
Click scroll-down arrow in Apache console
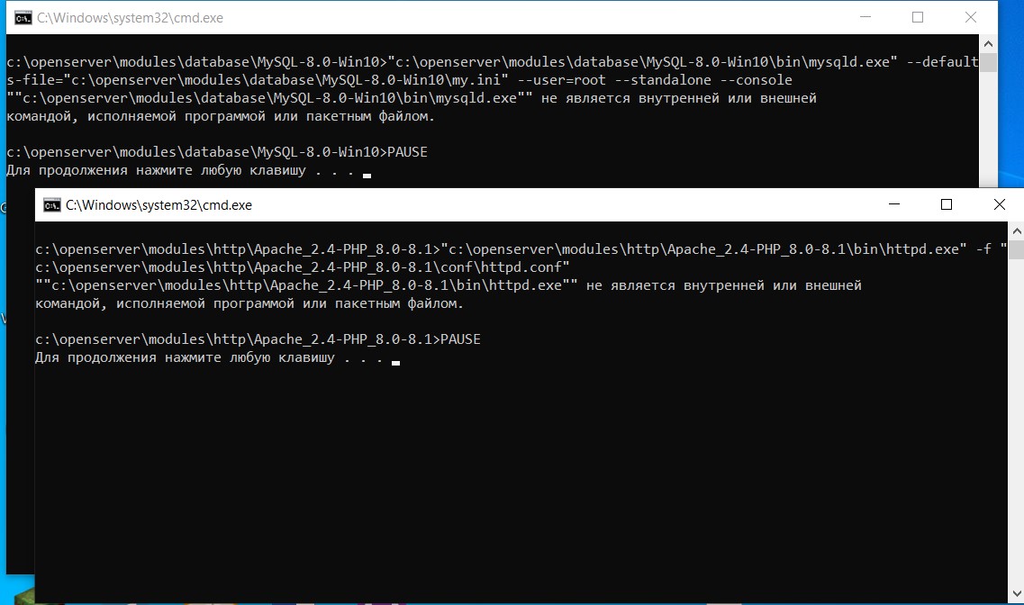(x=1016, y=595)
